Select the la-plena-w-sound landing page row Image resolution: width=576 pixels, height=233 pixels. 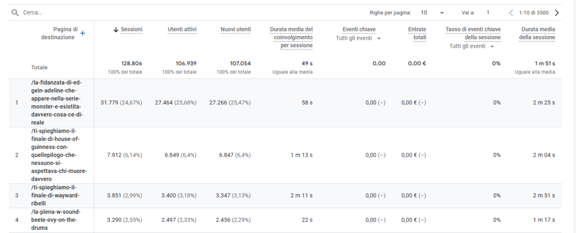pyautogui.click(x=56, y=220)
